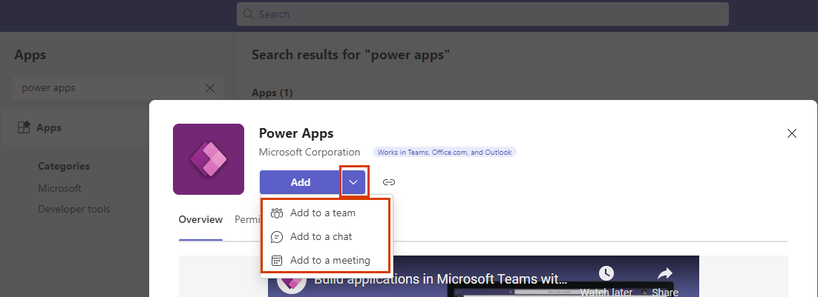Choose Add to a meeting
This screenshot has height=297, width=818.
(x=325, y=260)
